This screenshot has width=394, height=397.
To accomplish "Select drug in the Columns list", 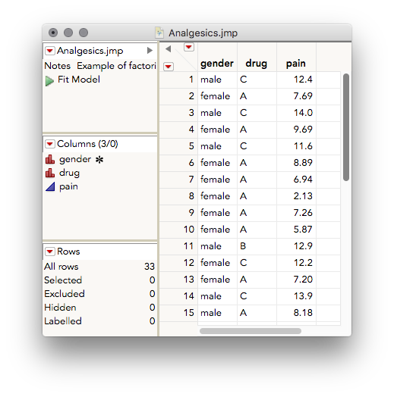I will [69, 173].
